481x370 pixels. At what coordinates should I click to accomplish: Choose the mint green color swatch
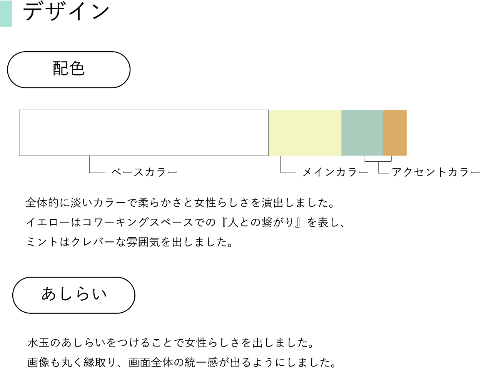(x=362, y=132)
